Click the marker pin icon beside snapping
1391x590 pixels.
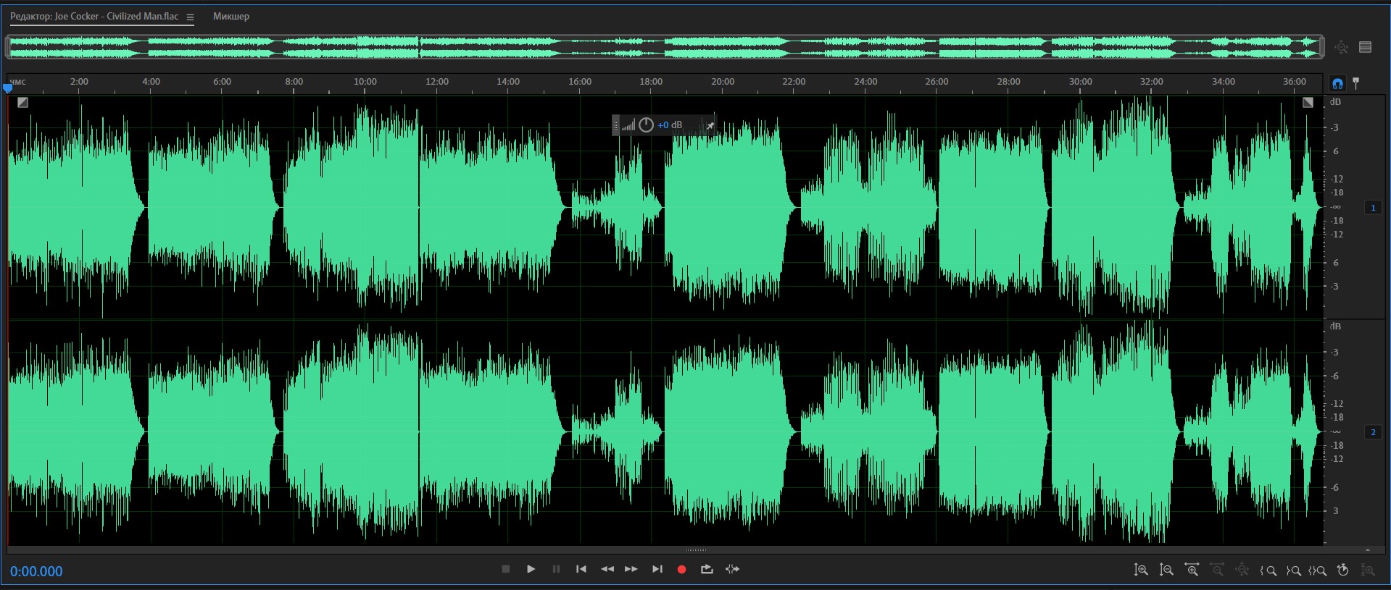click(1356, 83)
